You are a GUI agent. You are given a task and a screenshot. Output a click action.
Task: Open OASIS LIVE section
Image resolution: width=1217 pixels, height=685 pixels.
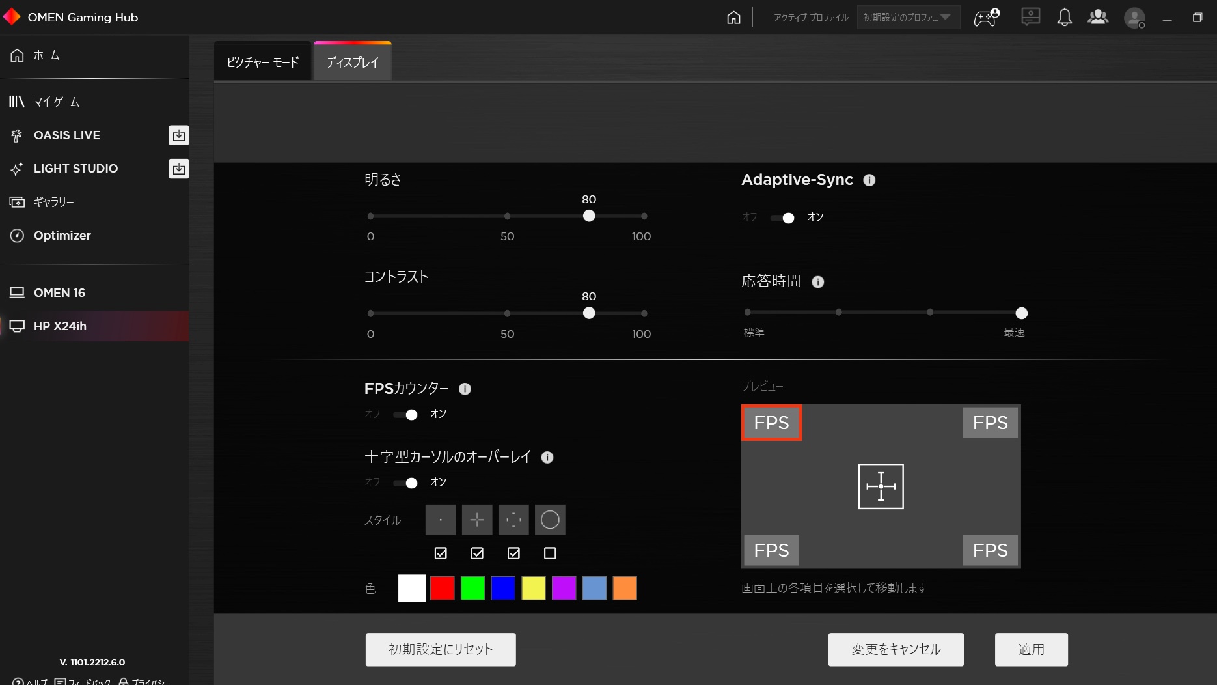coord(67,135)
